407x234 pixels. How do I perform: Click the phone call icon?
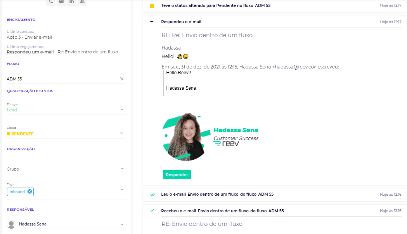[51, 2]
